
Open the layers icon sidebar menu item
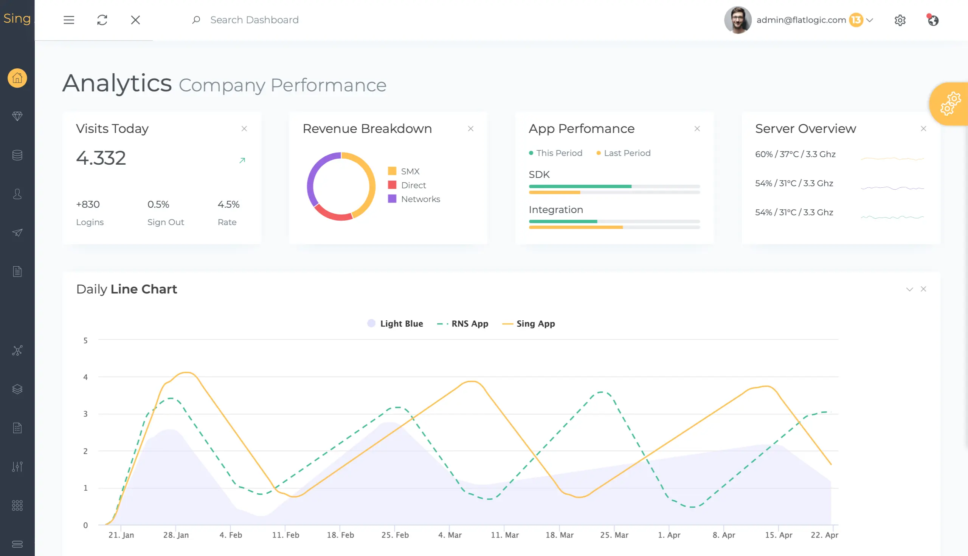[x=17, y=389]
